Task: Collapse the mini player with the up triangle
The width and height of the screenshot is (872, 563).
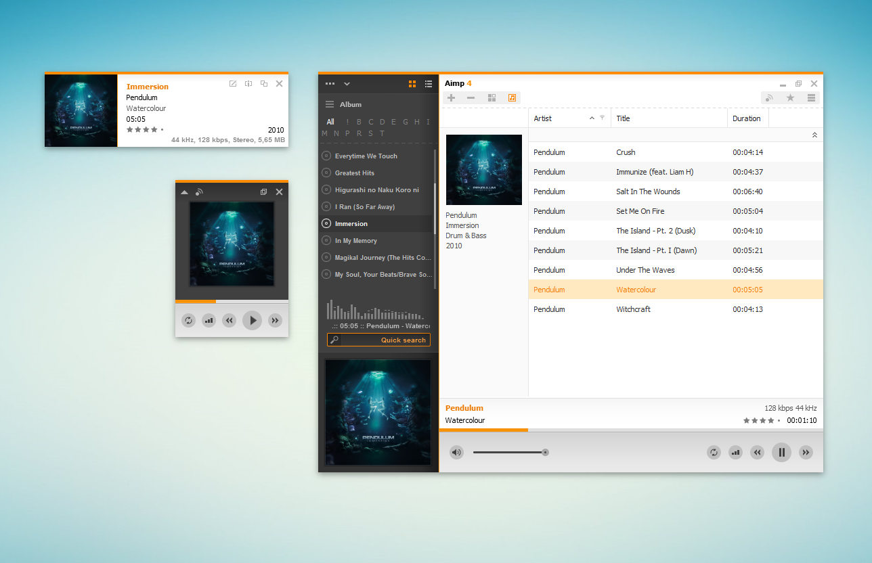Action: click(184, 192)
